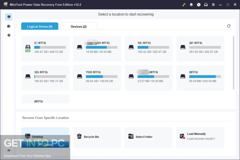Click the 85.69 MB / 560.00 MB text

(x=202, y=81)
